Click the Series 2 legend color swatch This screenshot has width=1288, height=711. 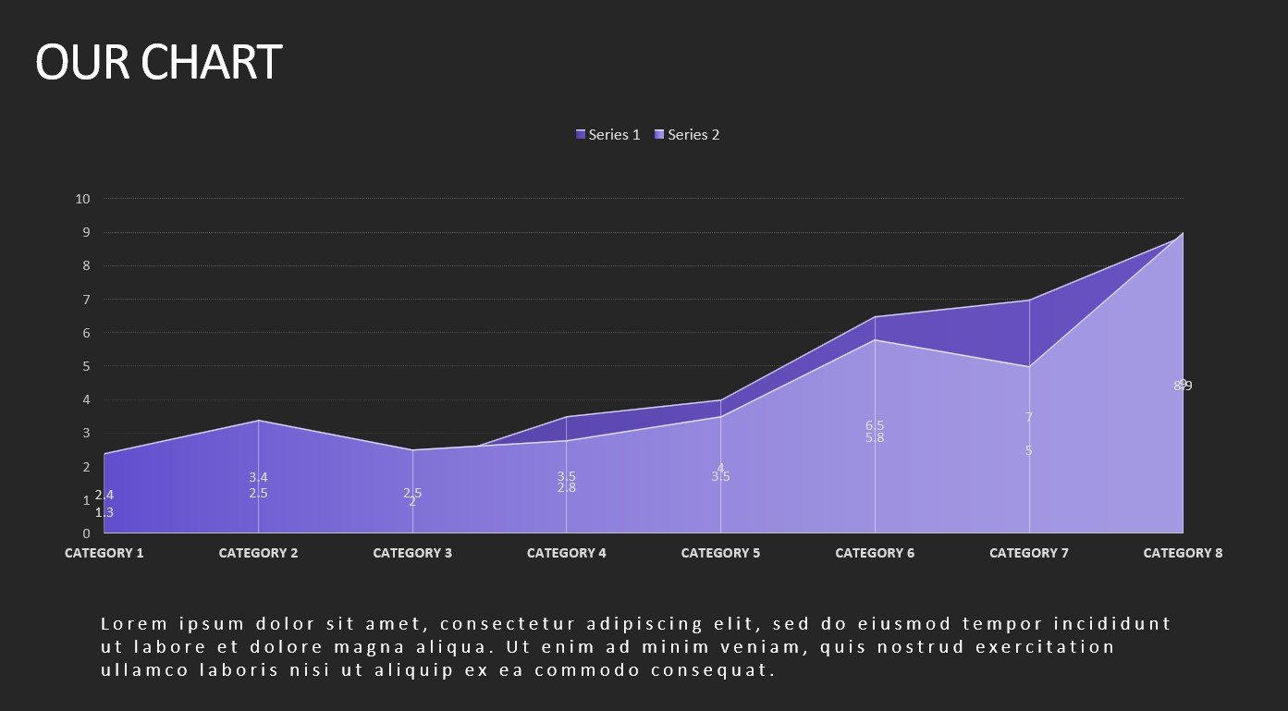tap(659, 135)
